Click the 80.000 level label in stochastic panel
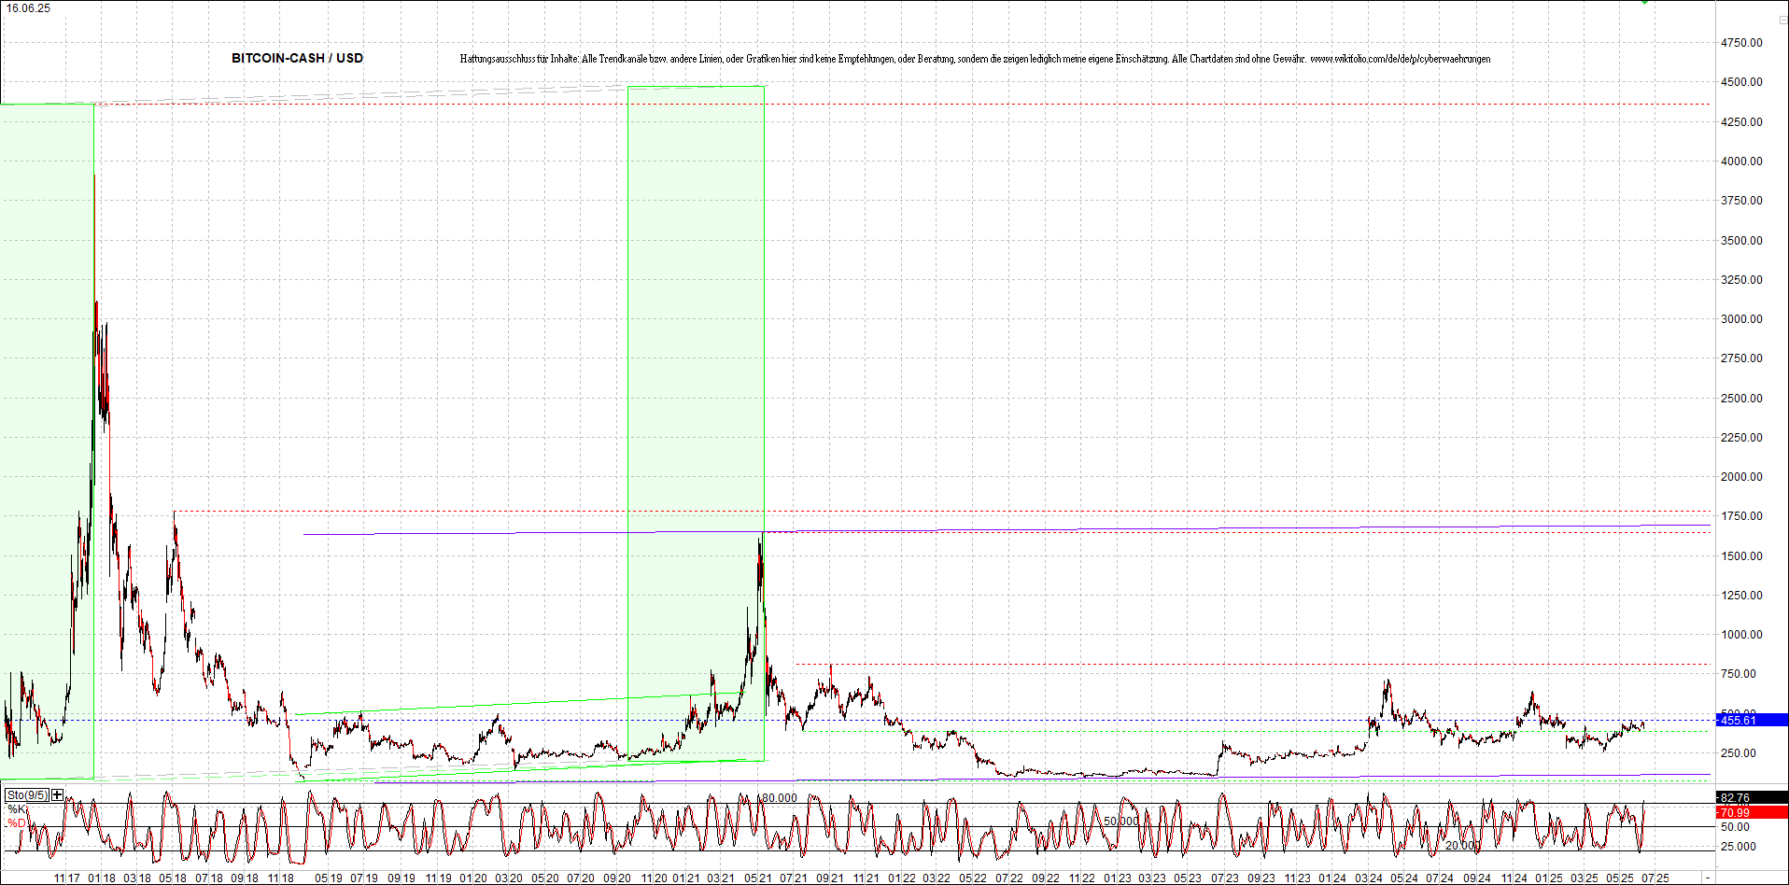This screenshot has width=1789, height=885. [x=779, y=798]
